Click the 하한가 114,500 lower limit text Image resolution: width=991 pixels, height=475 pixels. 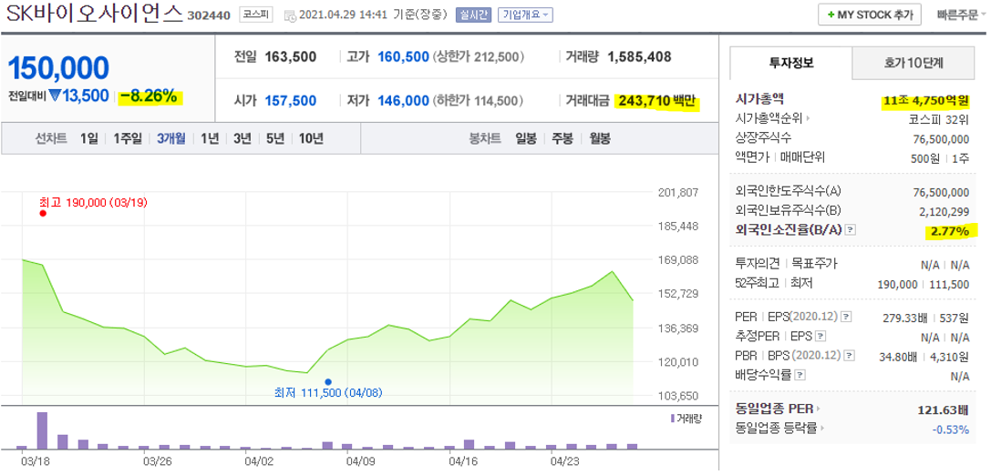point(479,100)
